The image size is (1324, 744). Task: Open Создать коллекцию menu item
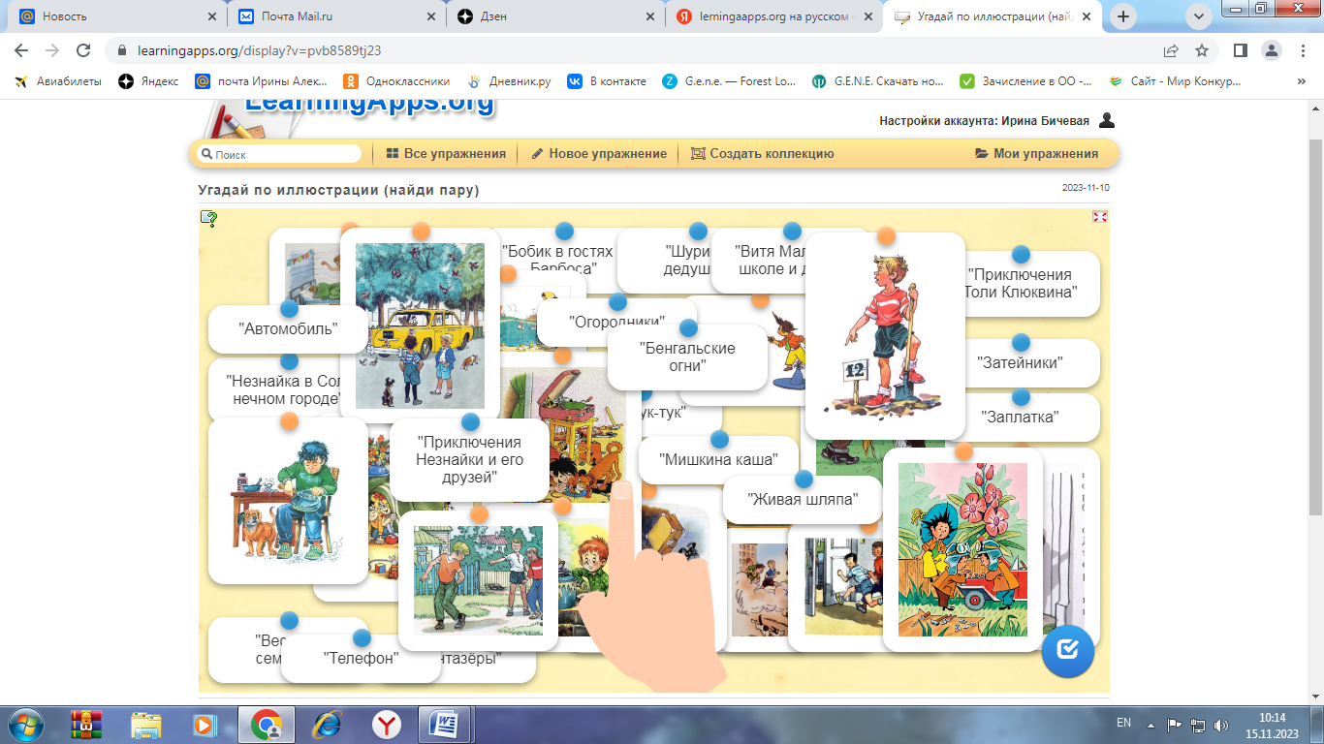(x=762, y=153)
